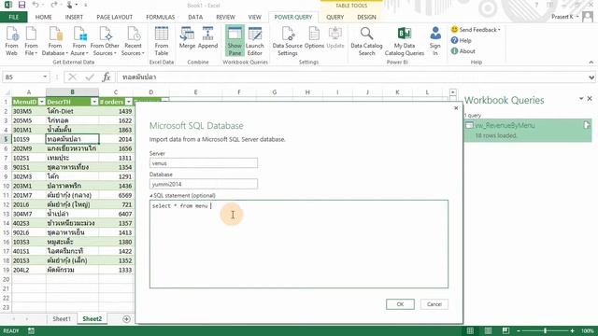Switch to Page Break Preview
This screenshot has height=336, width=598.
tap(505, 330)
